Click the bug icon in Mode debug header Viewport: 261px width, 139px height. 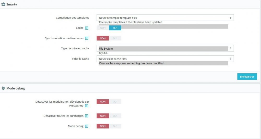tap(3, 88)
